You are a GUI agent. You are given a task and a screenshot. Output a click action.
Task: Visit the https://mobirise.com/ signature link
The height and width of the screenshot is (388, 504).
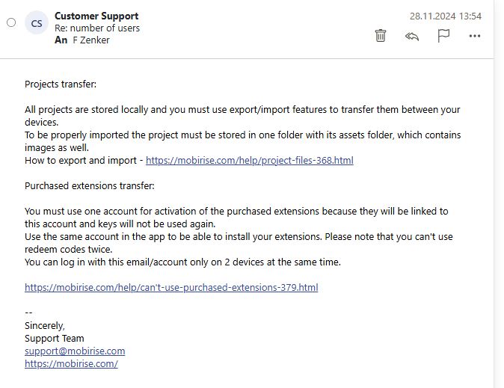[x=71, y=363]
